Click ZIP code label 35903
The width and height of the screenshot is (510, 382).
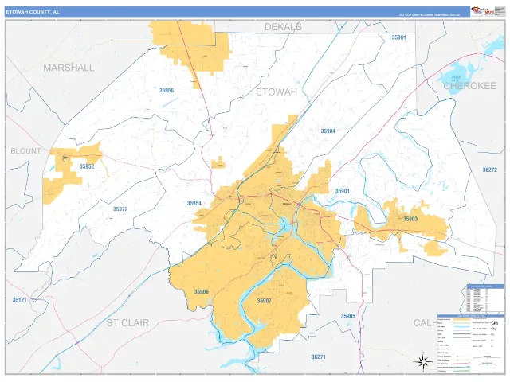[x=410, y=219]
